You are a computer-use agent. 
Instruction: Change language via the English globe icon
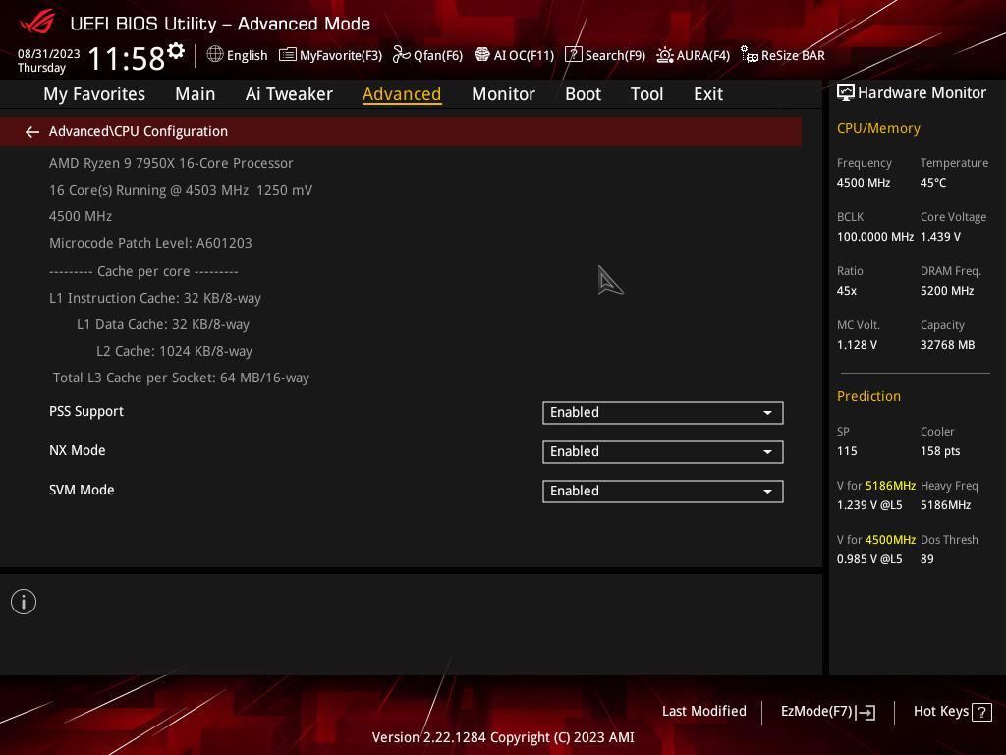click(x=237, y=55)
